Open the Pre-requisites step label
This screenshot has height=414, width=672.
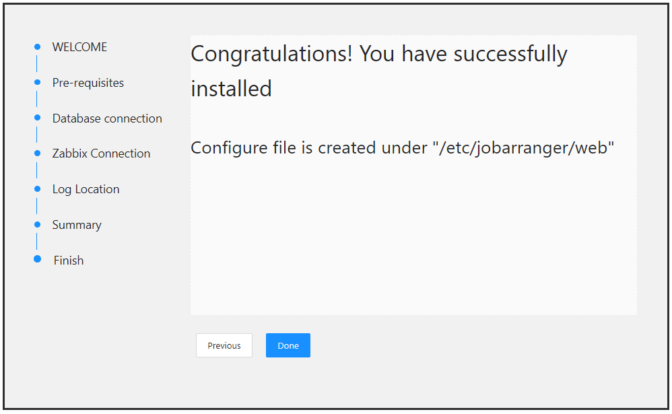click(88, 83)
